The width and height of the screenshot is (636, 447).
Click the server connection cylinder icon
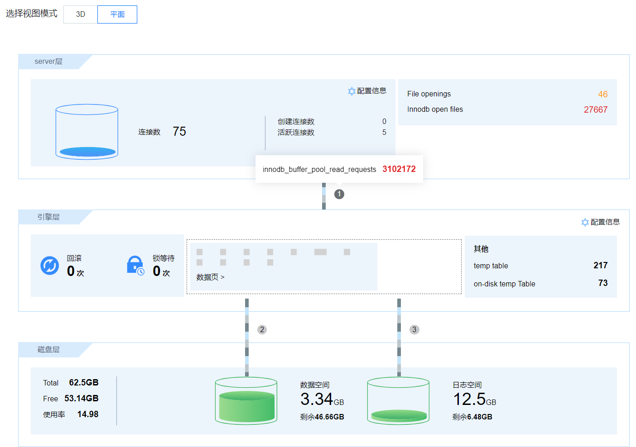(87, 132)
